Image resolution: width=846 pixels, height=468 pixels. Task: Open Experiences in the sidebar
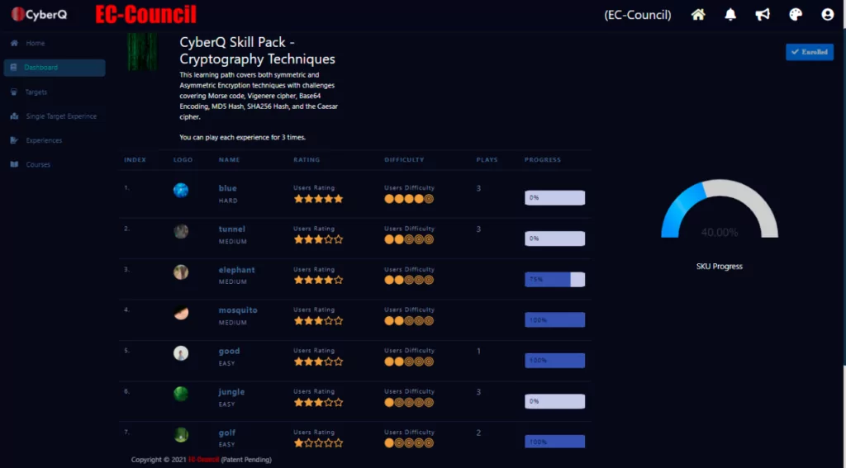pos(44,140)
